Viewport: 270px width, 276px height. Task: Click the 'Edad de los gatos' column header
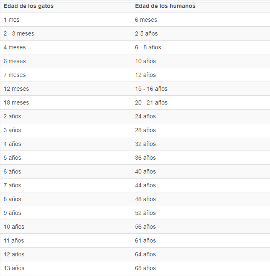(28, 6)
